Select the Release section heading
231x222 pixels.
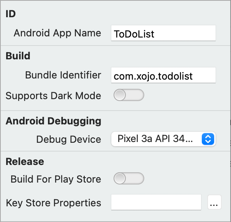(x=25, y=162)
